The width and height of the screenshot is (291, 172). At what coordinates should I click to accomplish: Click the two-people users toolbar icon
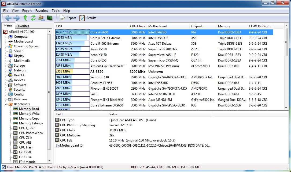(x=41, y=18)
